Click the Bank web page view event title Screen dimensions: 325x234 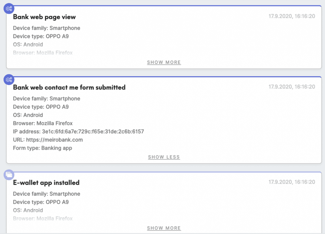click(44, 17)
